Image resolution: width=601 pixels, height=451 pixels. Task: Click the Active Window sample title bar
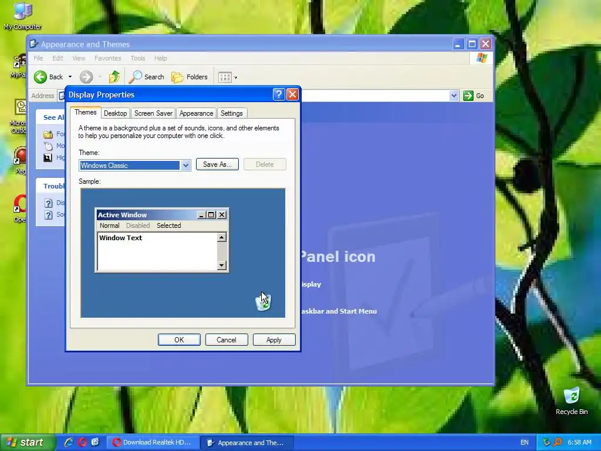[162, 215]
